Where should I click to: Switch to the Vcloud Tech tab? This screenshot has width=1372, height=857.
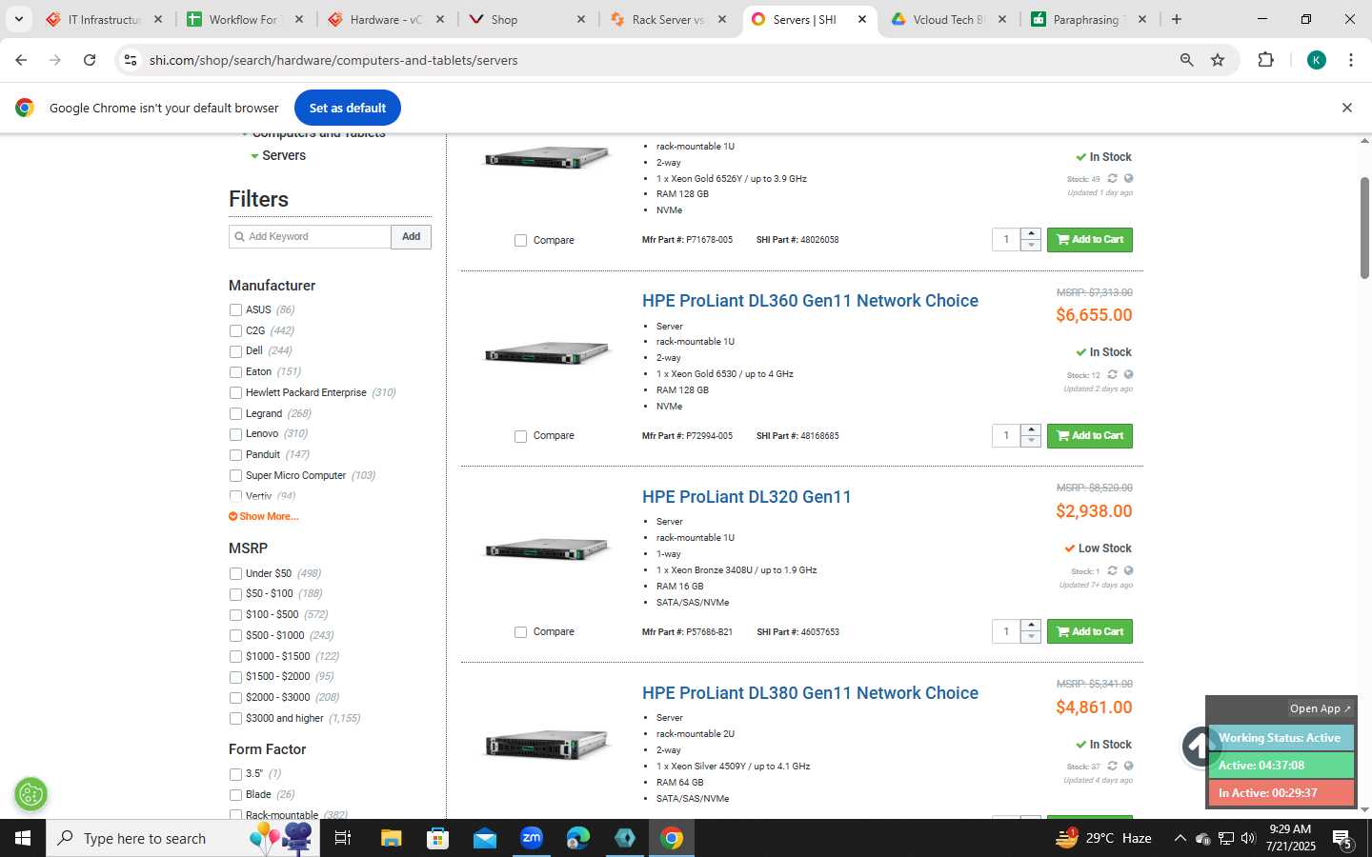click(948, 19)
